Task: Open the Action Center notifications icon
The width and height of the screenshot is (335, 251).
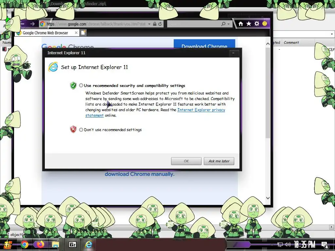Action: pos(325,245)
